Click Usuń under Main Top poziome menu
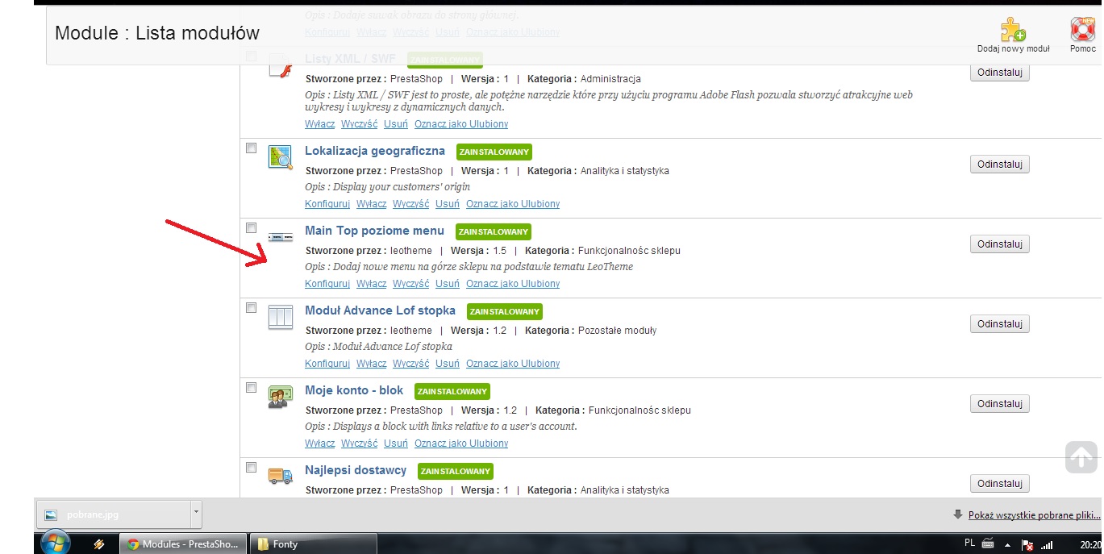 pos(448,284)
